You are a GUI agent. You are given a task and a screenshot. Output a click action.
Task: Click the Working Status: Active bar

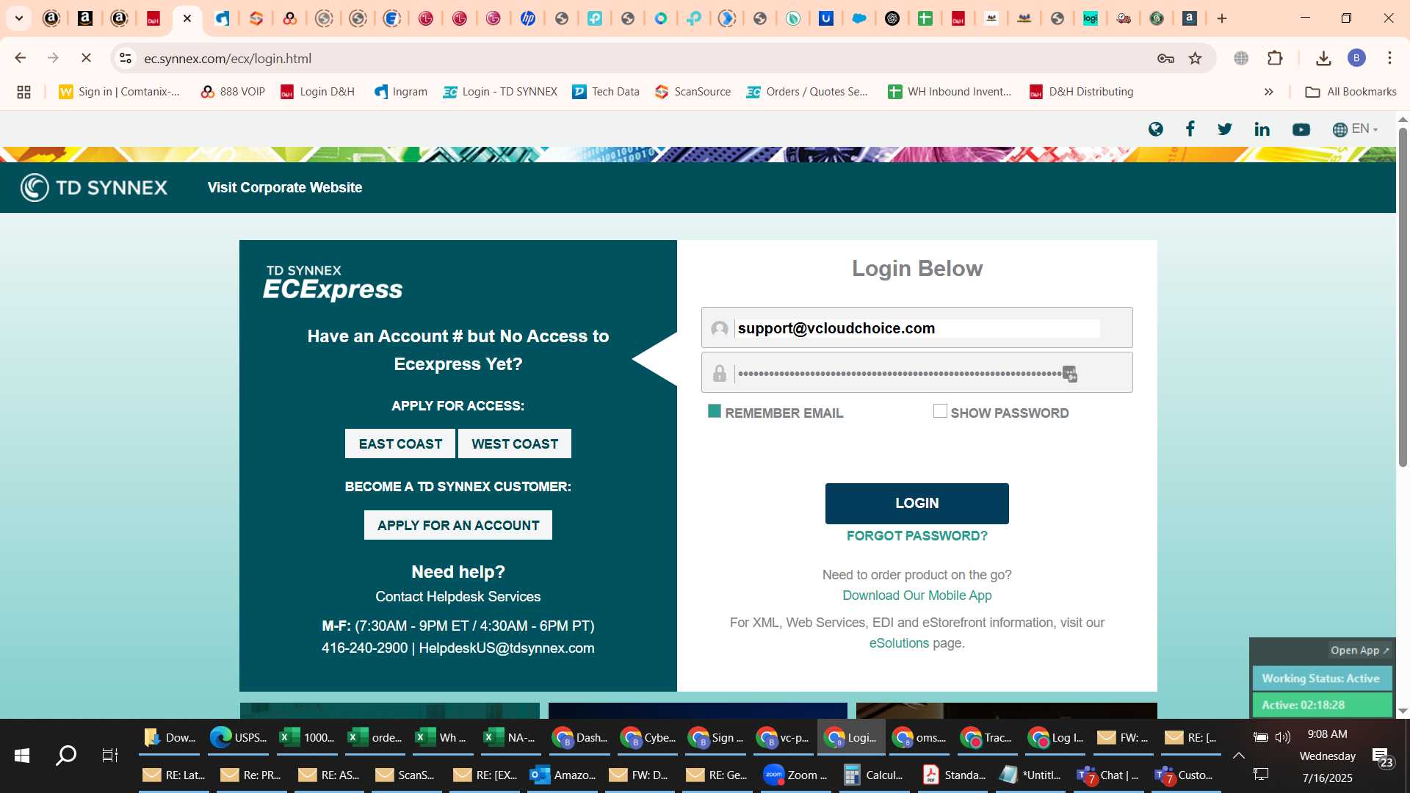[1322, 678]
